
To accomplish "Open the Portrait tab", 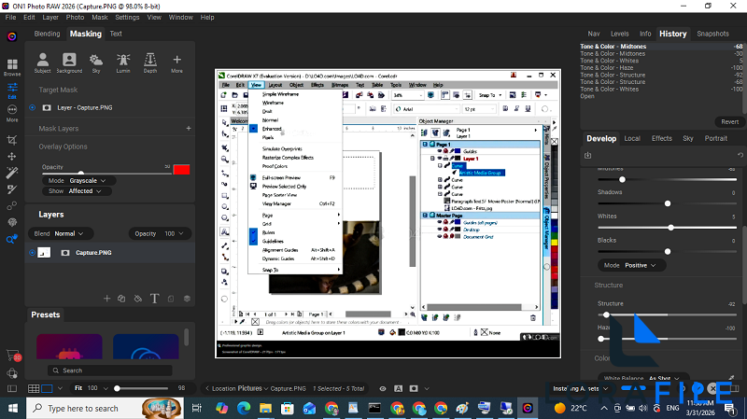I will (715, 138).
